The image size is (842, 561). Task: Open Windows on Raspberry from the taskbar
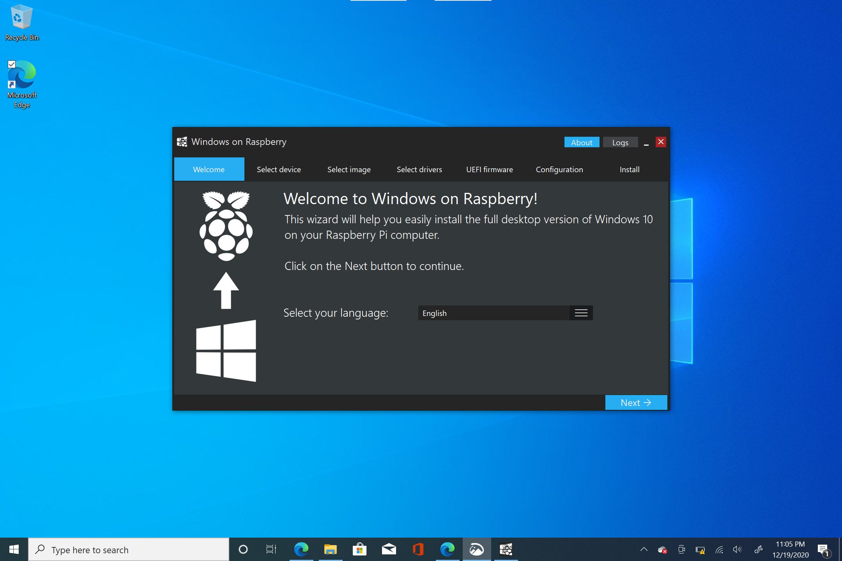pos(506,549)
